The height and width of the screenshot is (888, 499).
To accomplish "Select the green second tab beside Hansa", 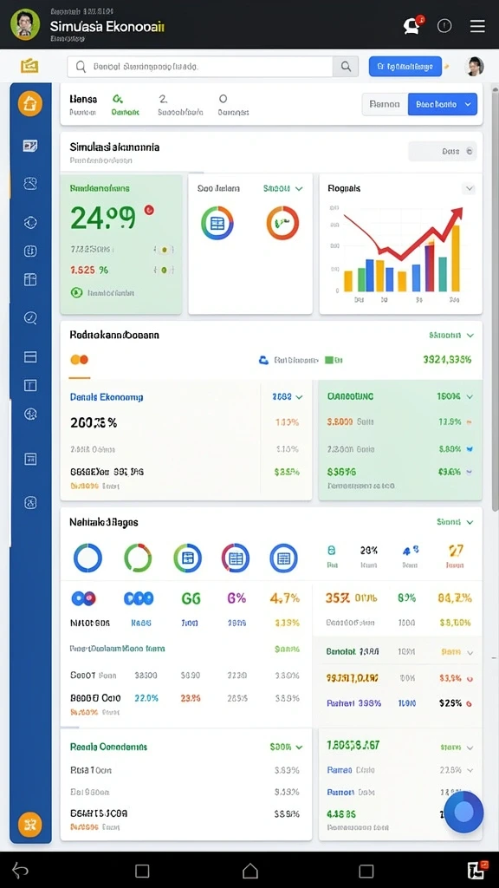I will click(x=125, y=104).
